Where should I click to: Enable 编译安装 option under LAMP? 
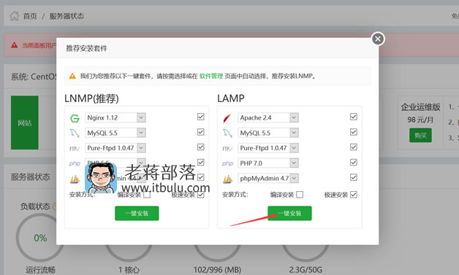pyautogui.click(x=300, y=195)
